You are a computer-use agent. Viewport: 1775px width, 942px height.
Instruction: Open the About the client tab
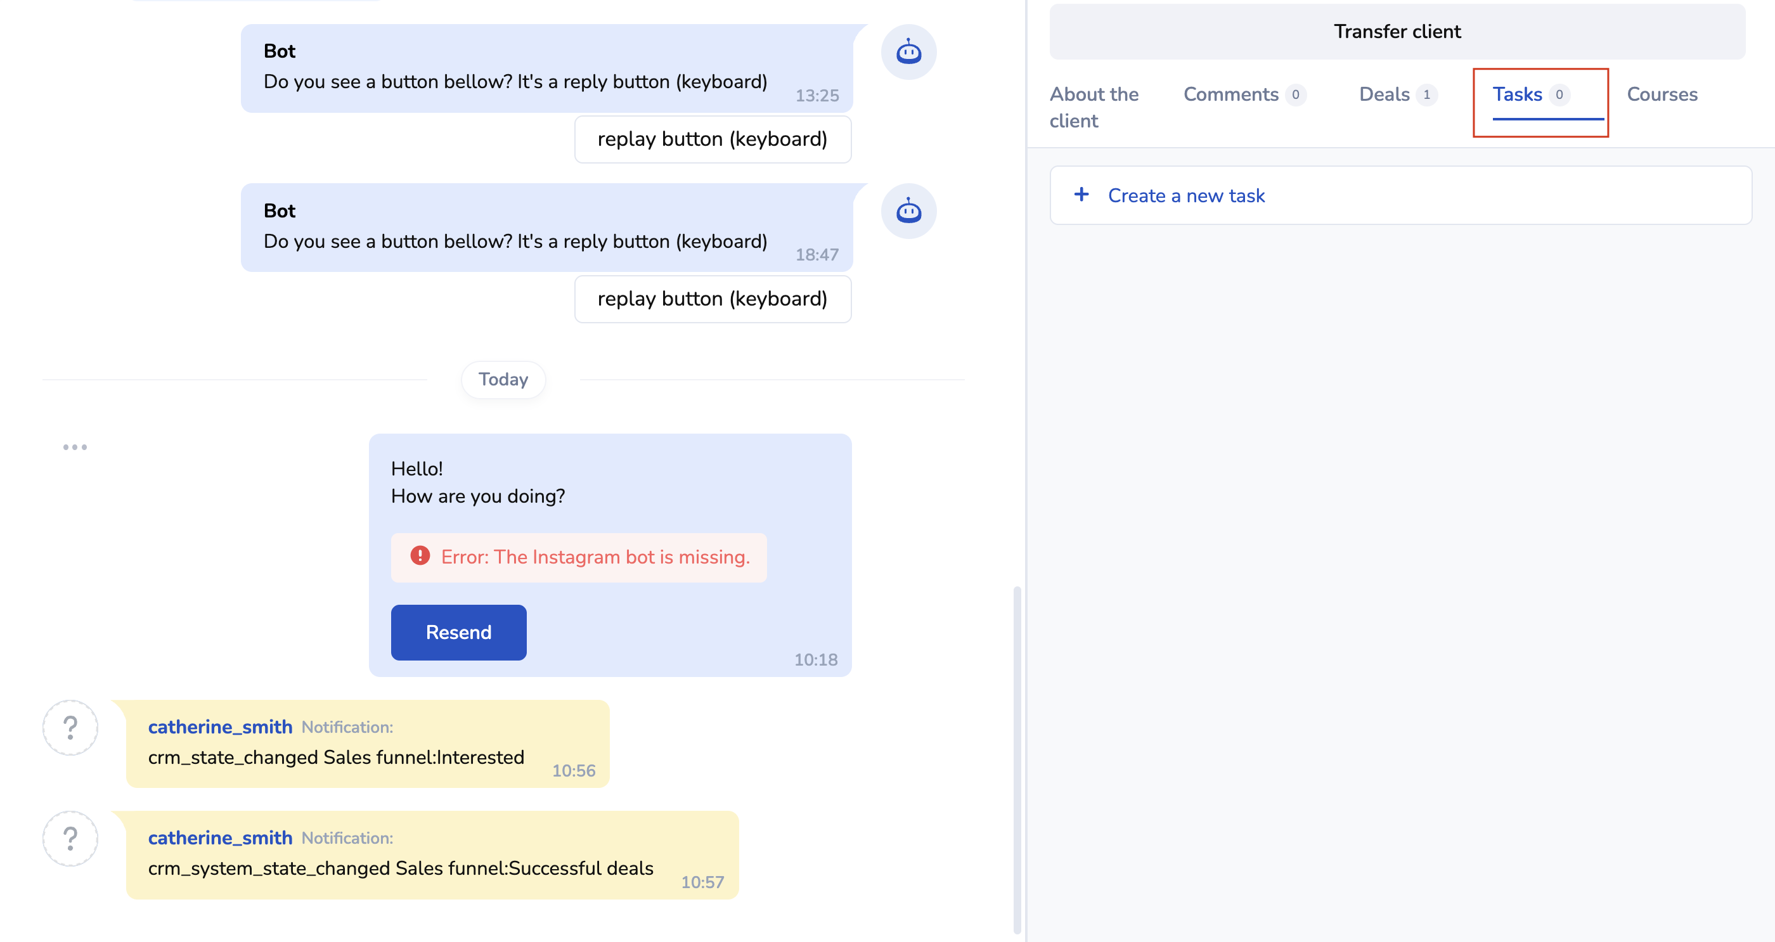coord(1094,106)
